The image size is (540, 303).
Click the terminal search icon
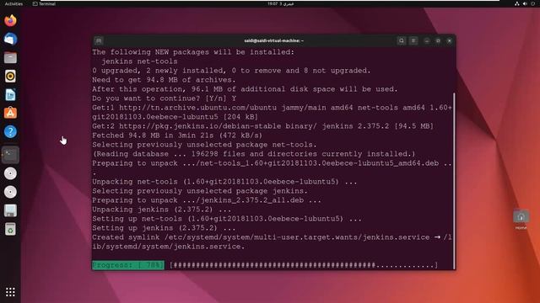click(402, 41)
